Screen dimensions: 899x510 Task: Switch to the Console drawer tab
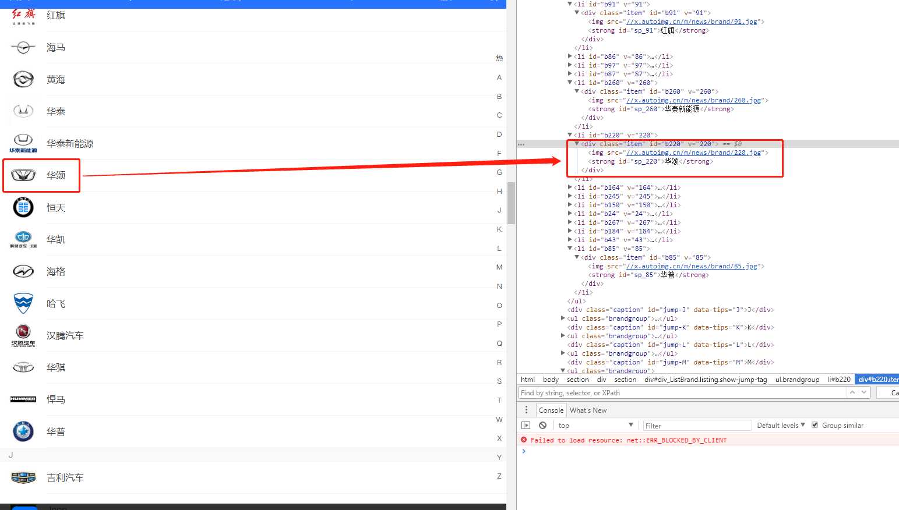point(551,410)
